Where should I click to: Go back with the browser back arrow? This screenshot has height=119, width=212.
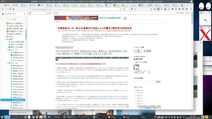(x=3, y=9)
